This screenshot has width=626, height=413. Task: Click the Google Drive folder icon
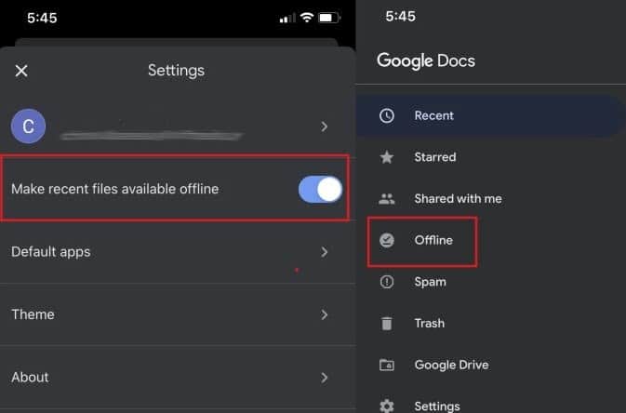click(x=386, y=365)
